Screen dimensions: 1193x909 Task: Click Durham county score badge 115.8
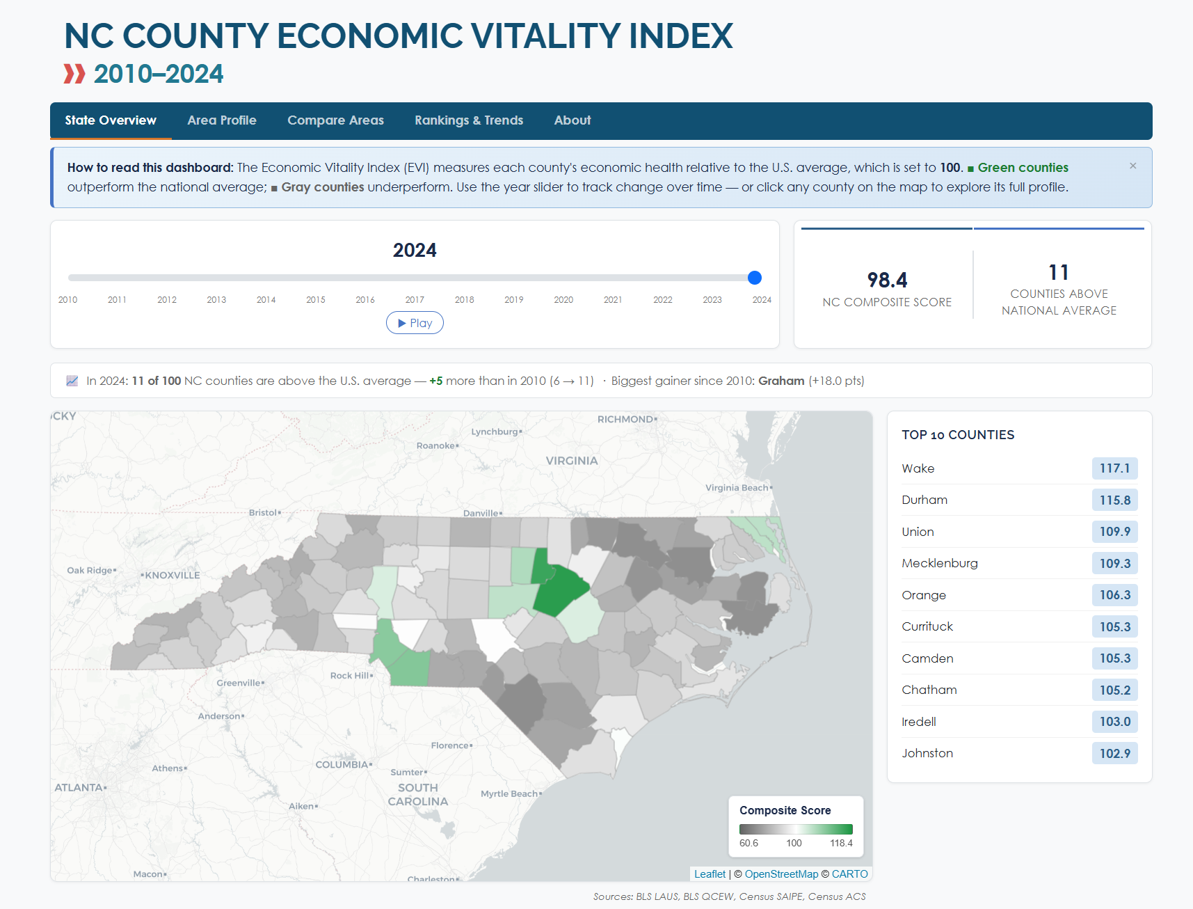(x=1114, y=500)
